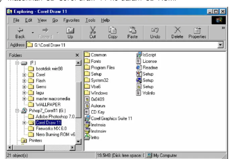Select the Program Files folder
The width and height of the screenshot is (229, 159).
(x=100, y=67)
